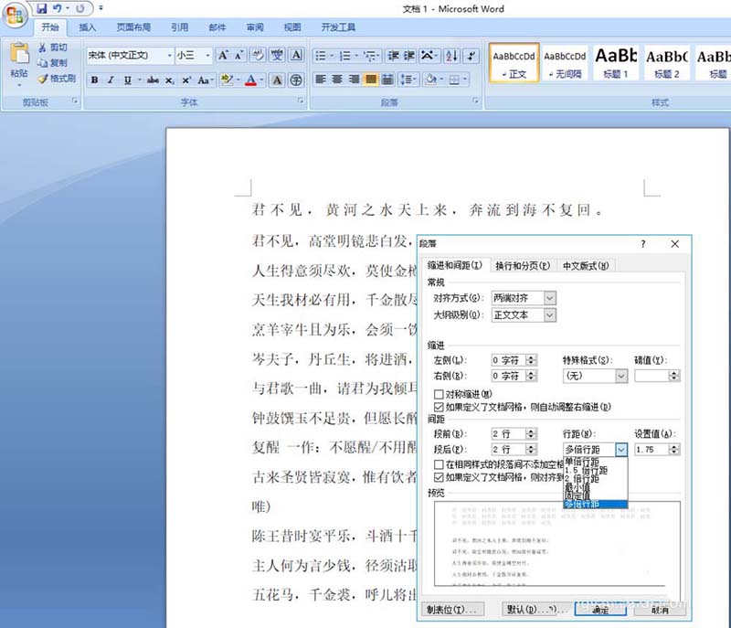Click the bullet list icon

(321, 56)
